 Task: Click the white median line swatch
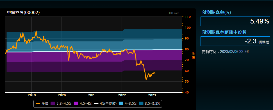[x=96, y=104]
